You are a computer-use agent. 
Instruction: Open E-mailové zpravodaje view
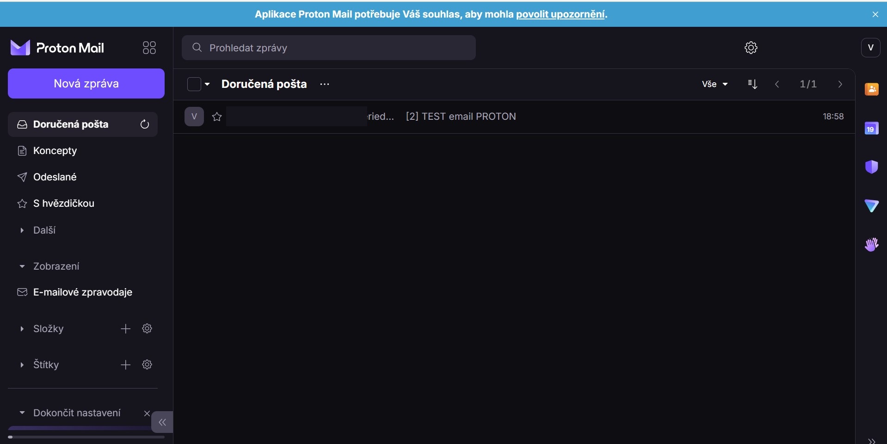point(83,292)
